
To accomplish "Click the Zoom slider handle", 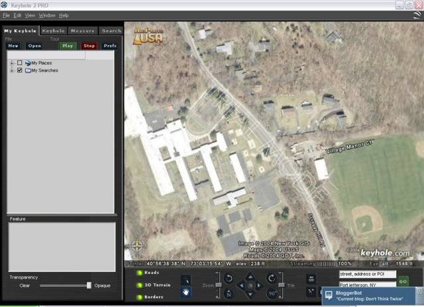I will tap(219, 285).
